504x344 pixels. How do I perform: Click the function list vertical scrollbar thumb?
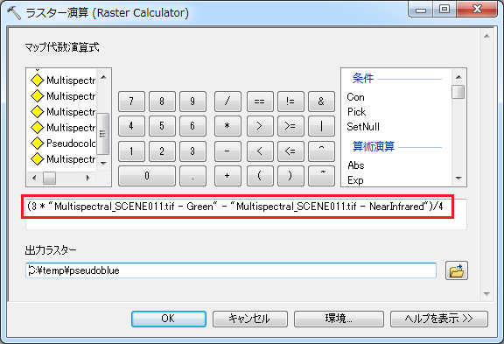point(458,92)
